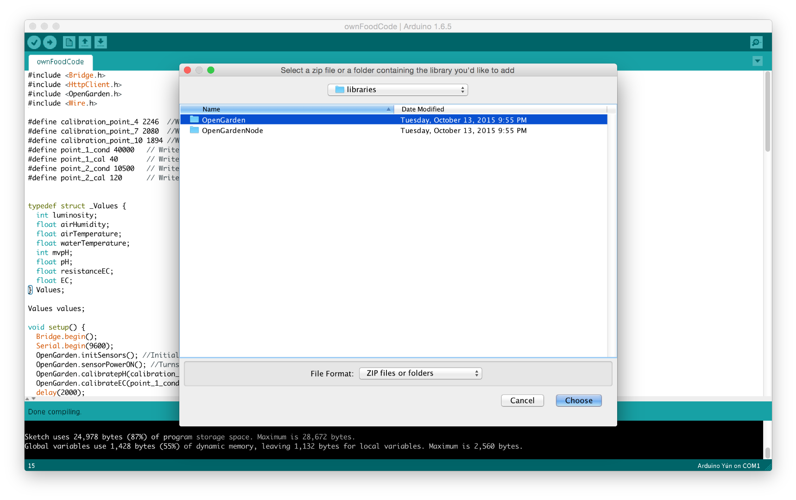Click the OpenGardenNode folder icon
Viewport: 796px width, 500px height.
pyautogui.click(x=195, y=130)
